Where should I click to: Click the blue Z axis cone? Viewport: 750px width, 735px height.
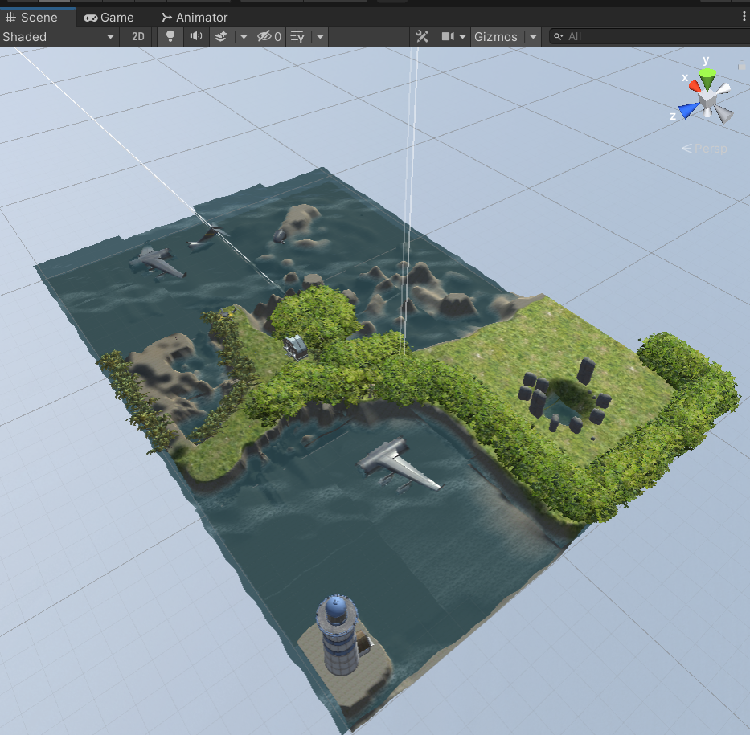(688, 110)
